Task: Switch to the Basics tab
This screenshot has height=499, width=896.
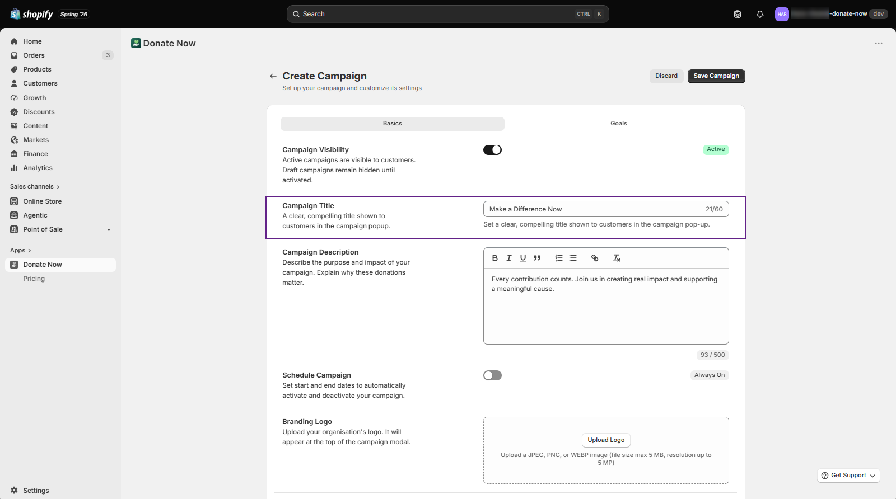Action: 393,124
